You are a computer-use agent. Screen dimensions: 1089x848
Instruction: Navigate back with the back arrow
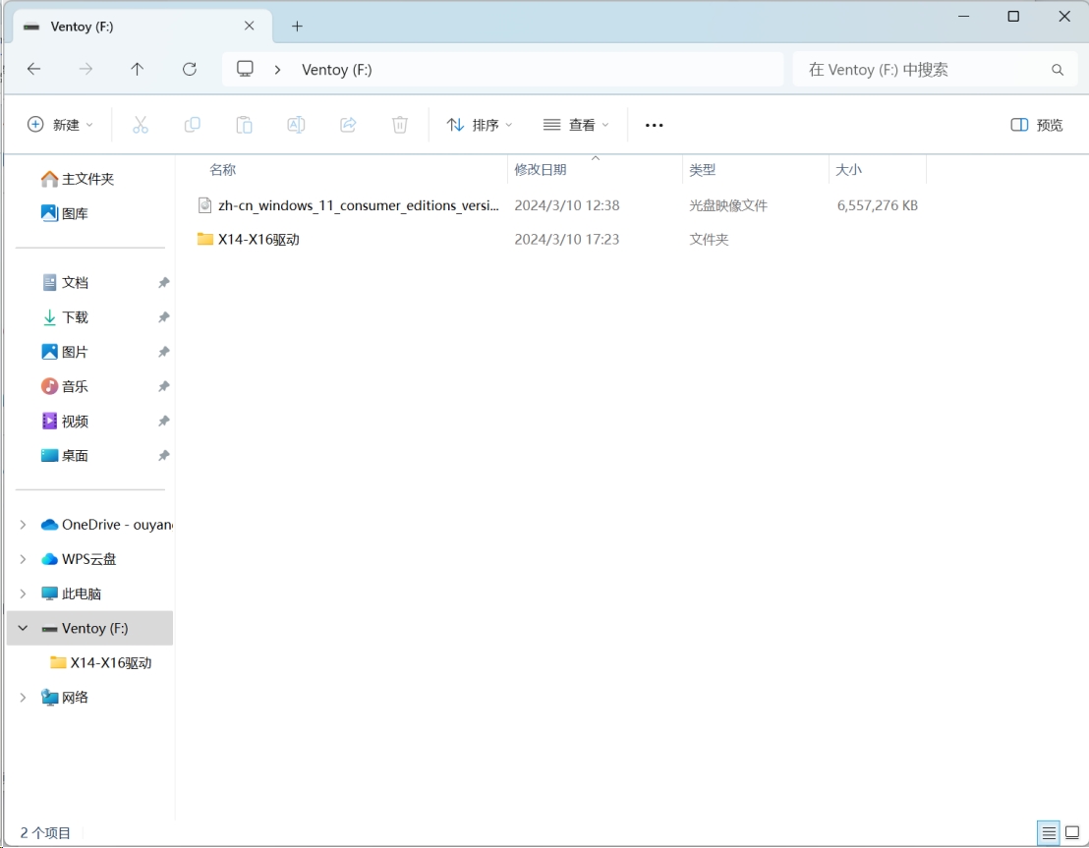(x=34, y=69)
